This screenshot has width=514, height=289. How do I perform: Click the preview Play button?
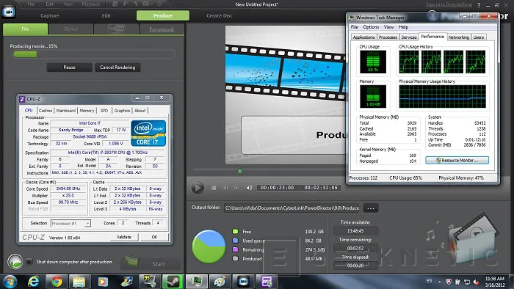tap(198, 188)
